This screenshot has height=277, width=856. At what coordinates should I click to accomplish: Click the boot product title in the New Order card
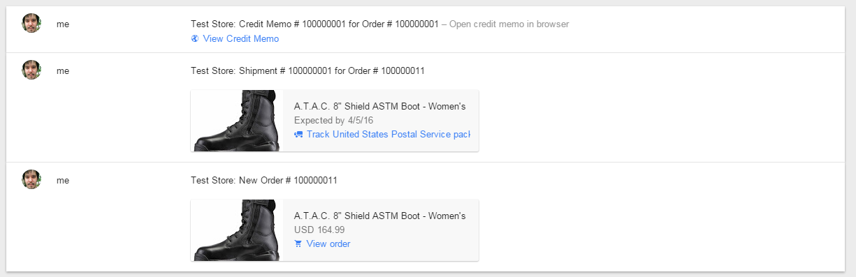click(x=379, y=216)
